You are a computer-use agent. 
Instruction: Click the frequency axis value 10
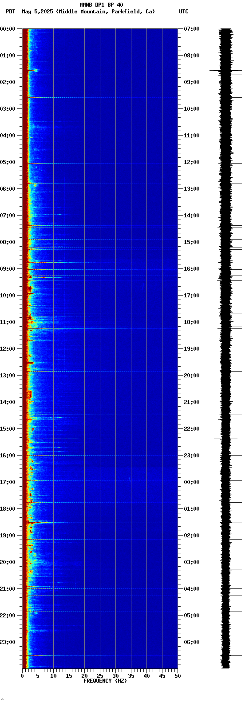tap(53, 676)
